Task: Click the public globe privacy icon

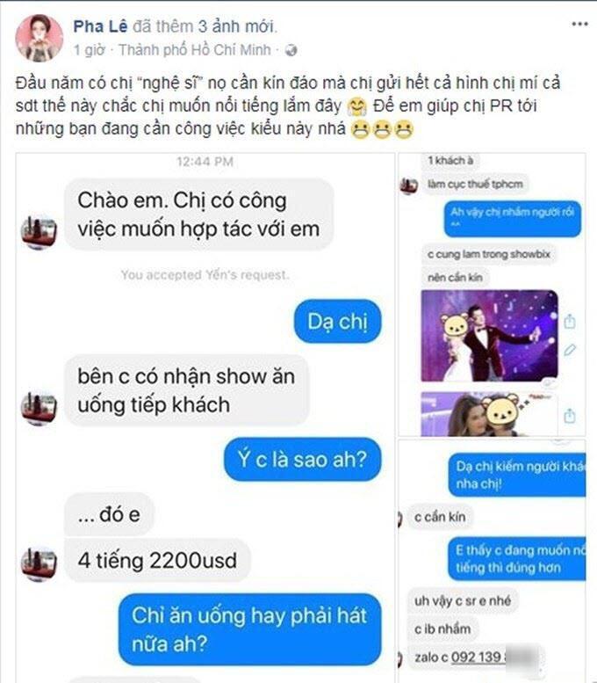Action: (291, 50)
